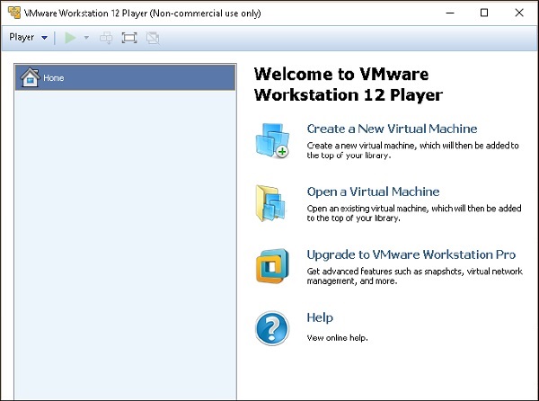Click the Unity mode toolbar icon
This screenshot has width=539, height=401.
click(153, 38)
